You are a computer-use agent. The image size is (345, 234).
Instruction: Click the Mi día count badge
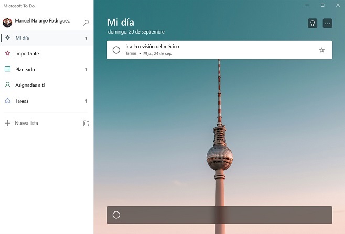[86, 38]
